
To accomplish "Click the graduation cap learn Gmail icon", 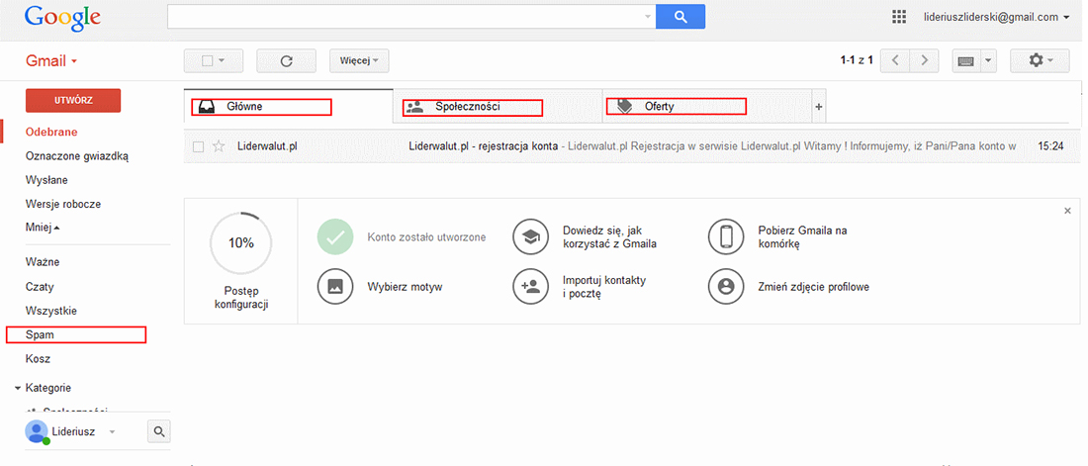I will (531, 236).
